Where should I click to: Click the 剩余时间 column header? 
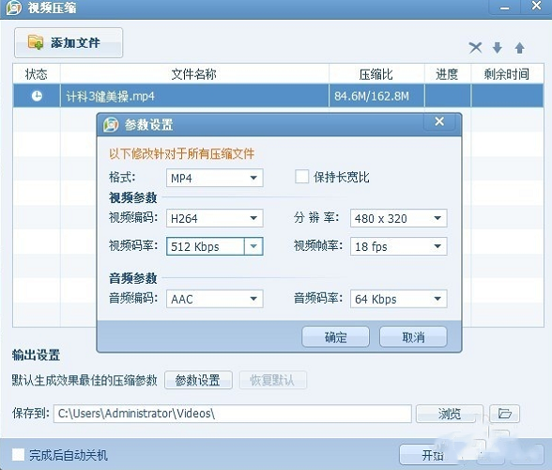coord(507,74)
